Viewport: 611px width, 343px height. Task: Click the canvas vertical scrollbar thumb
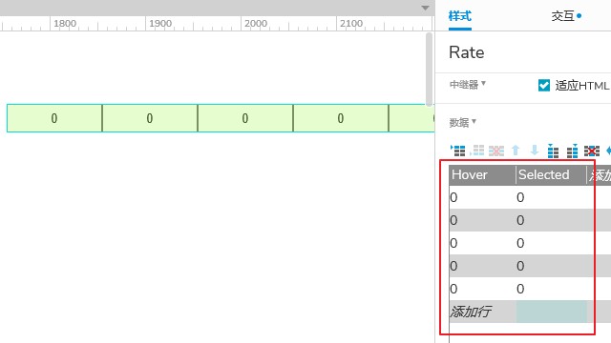point(429,70)
